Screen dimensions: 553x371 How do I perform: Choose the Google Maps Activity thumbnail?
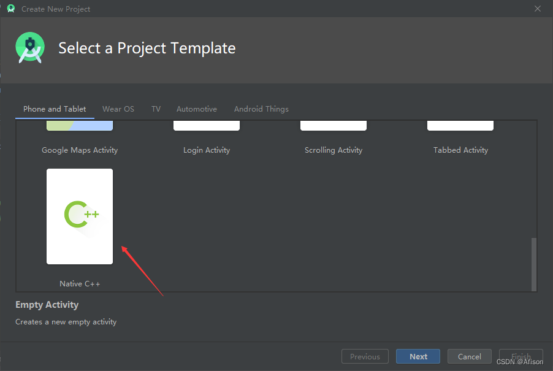click(x=80, y=126)
